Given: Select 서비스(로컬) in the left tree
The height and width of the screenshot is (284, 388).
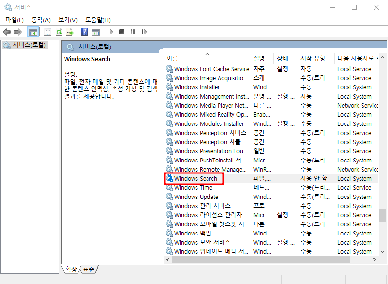Looking at the screenshot, I should (25, 45).
